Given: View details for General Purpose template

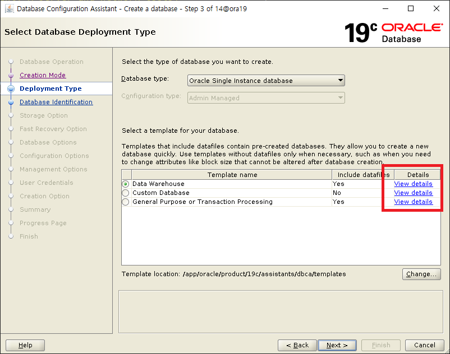Looking at the screenshot, I should coord(413,202).
